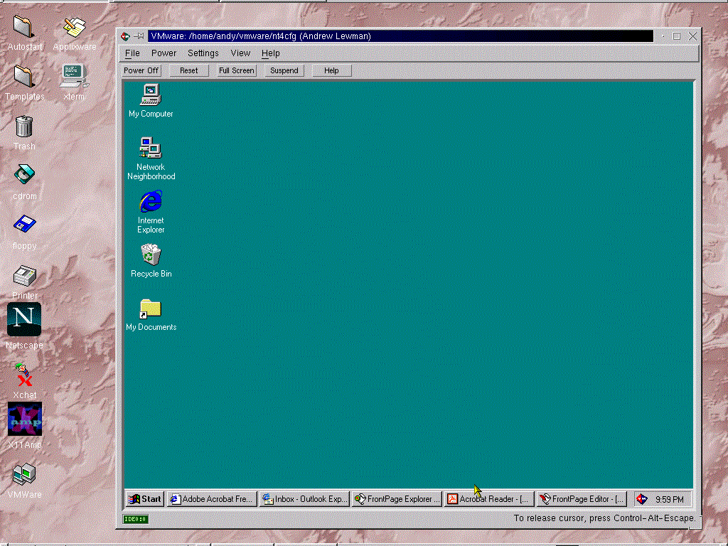Image resolution: width=728 pixels, height=546 pixels.
Task: Switch to Inbox - Outlook Express taskbar item
Action: click(x=305, y=499)
